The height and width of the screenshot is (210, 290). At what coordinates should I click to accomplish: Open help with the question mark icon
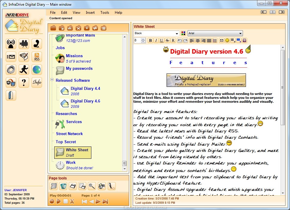click(x=24, y=82)
